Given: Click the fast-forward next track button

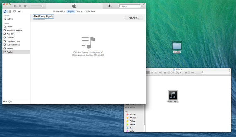Looking at the screenshot, I should [25, 6].
